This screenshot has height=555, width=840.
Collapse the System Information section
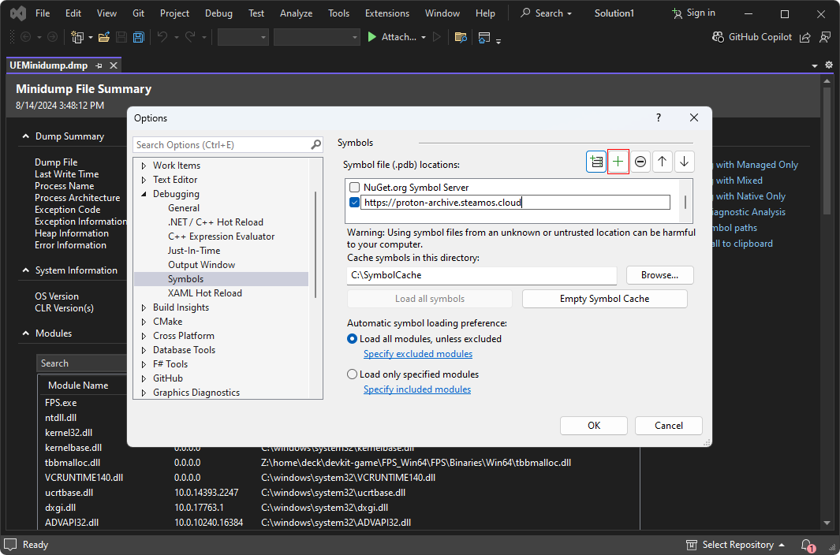click(x=26, y=270)
